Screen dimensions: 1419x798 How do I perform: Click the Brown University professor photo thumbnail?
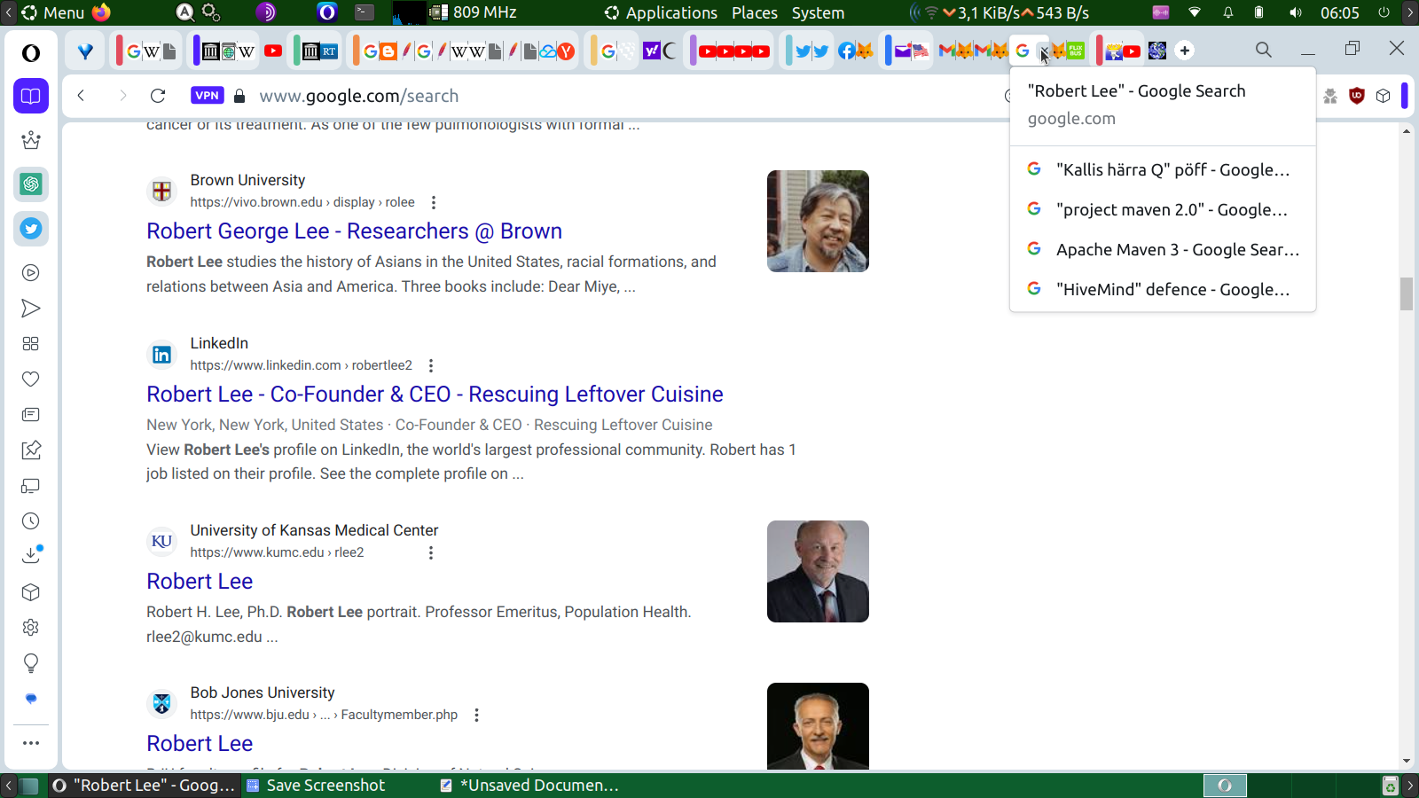tap(818, 221)
